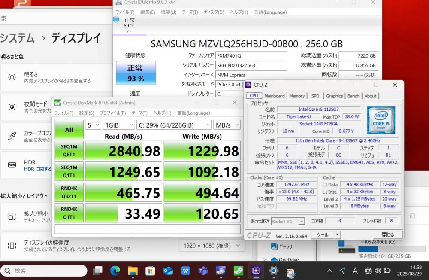Screen dimensions: 429x280
Task: Open the Bench tab in CPU-Z
Action: tap(353, 96)
